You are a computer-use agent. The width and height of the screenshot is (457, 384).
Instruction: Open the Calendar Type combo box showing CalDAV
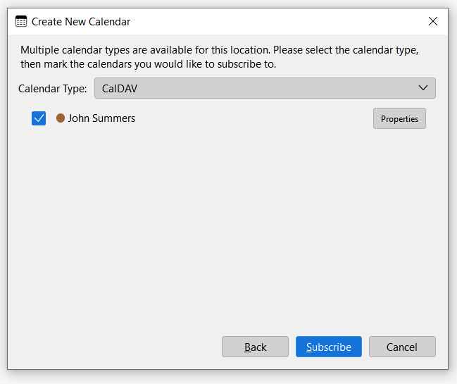[265, 88]
